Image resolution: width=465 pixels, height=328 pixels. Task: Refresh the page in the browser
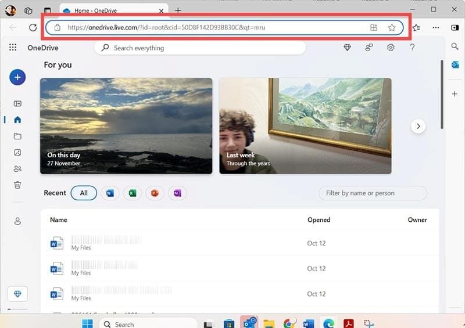33,27
